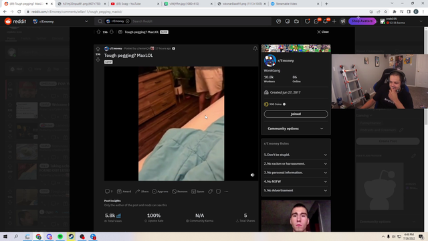Expand rule 3 No personal information
Screen dimensions: 428x241
pos(296,173)
